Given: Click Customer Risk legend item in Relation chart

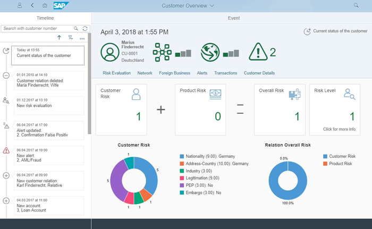Looking at the screenshot, I should tap(339, 156).
